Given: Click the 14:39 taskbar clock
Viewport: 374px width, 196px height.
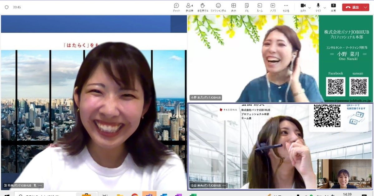Looking at the screenshot, I should coord(347,194).
